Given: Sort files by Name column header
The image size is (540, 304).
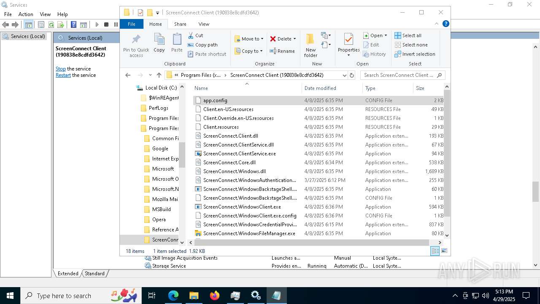Looking at the screenshot, I should pyautogui.click(x=247, y=88).
